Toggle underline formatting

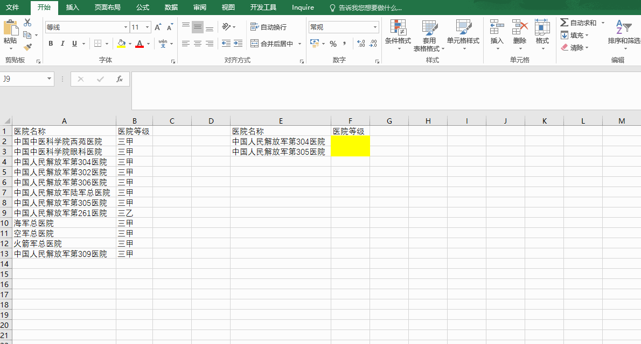click(x=74, y=43)
